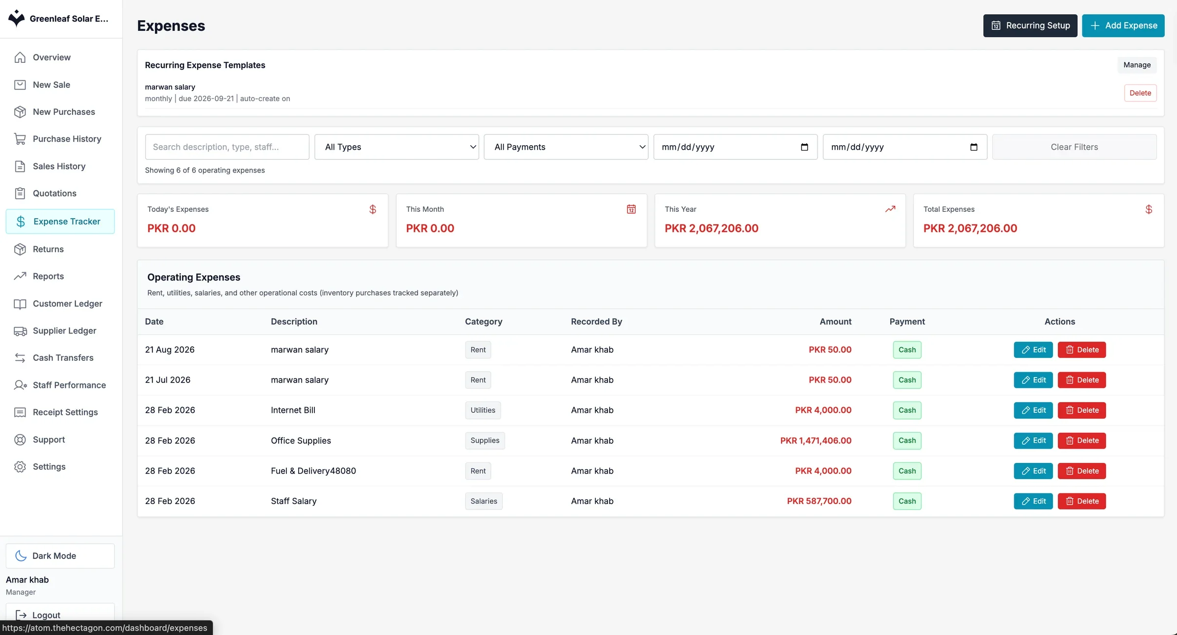Image resolution: width=1177 pixels, height=635 pixels.
Task: Click the New Sale icon in sidebar
Action: coord(20,85)
